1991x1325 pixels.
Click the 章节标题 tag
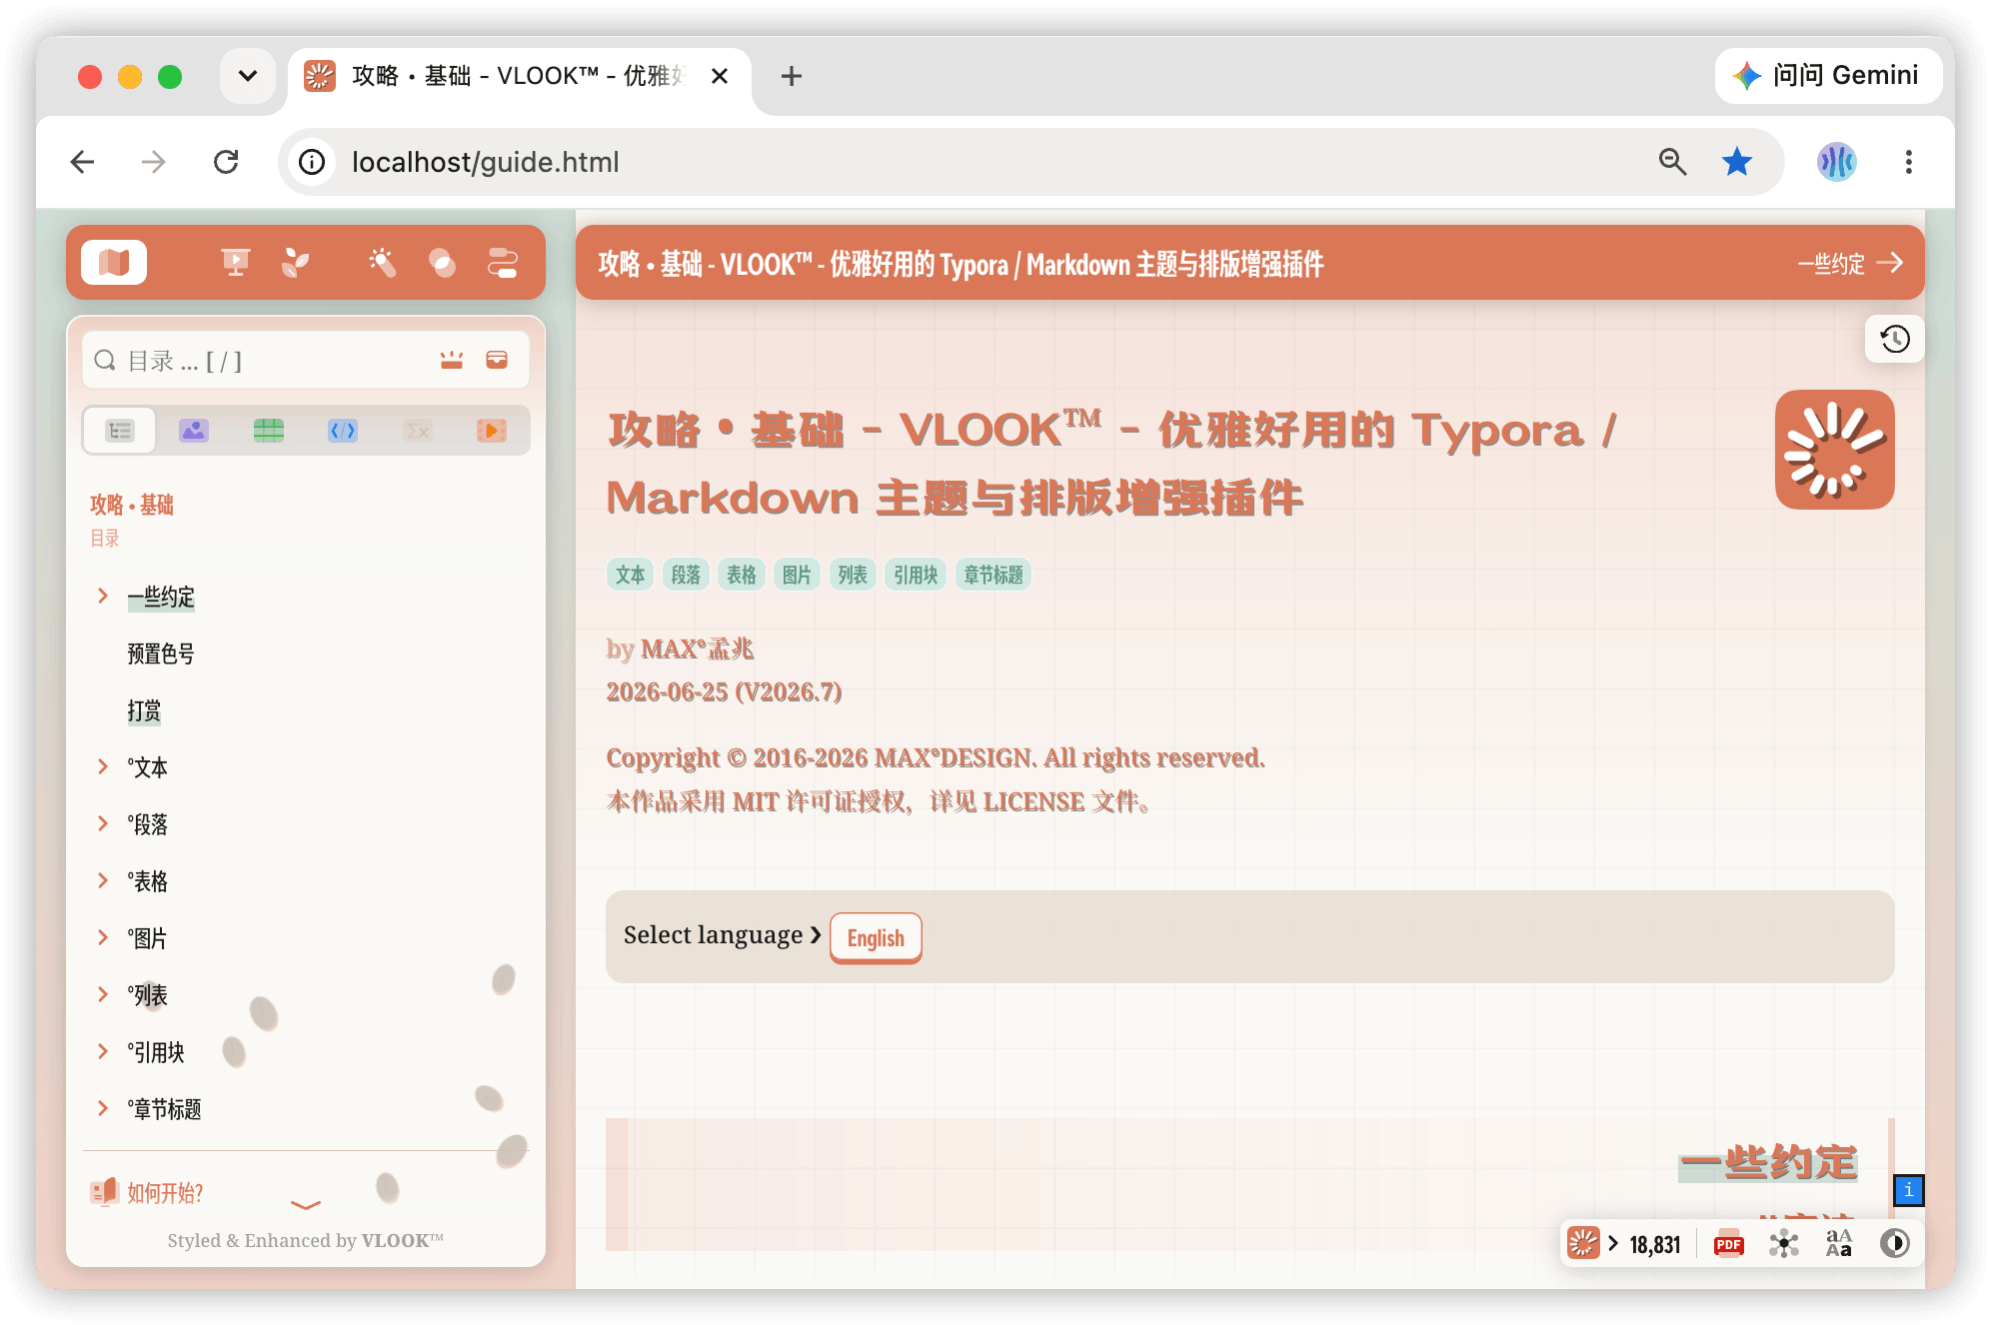click(994, 575)
